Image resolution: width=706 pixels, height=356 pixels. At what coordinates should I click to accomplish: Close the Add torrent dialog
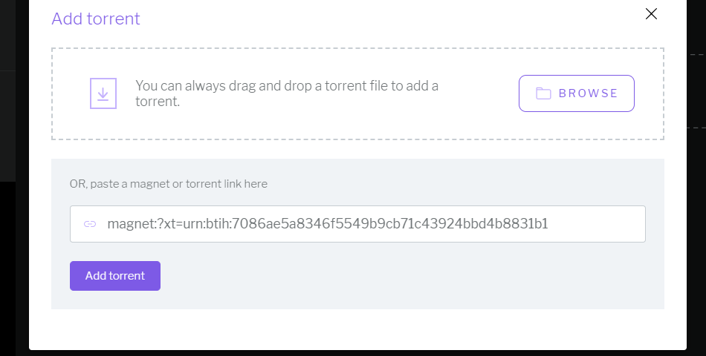coord(651,14)
